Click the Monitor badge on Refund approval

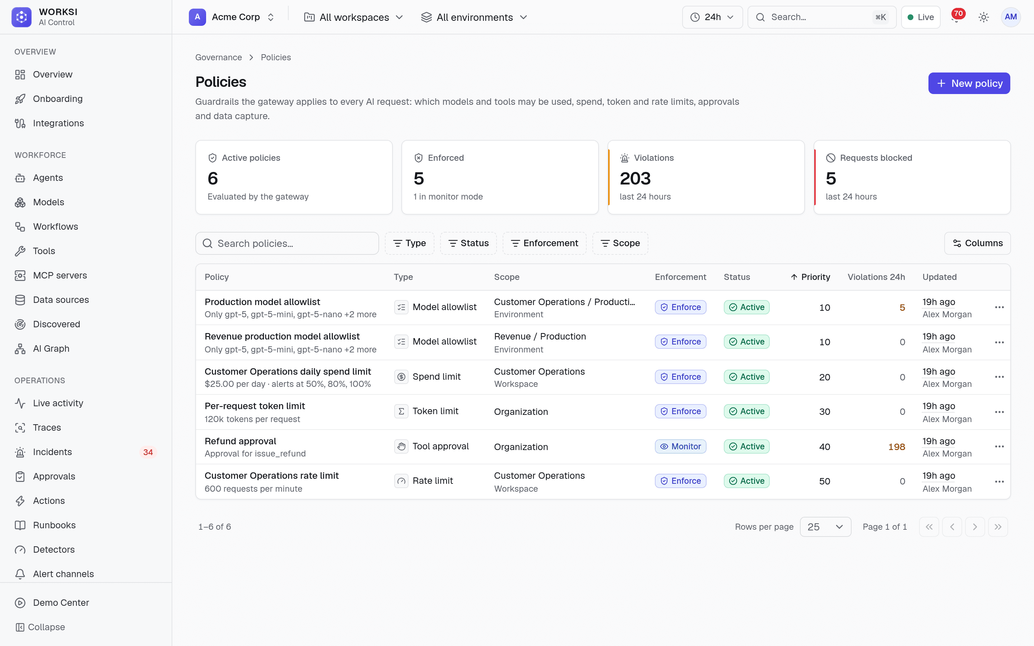(x=680, y=446)
